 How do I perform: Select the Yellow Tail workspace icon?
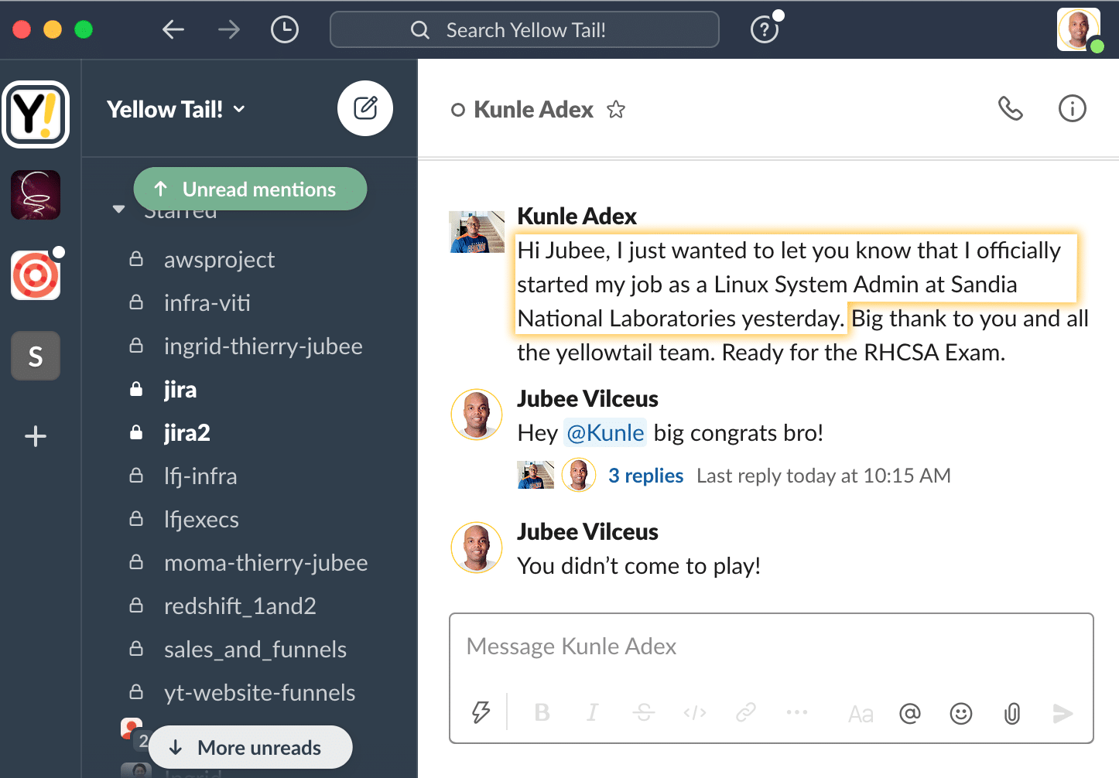point(36,114)
